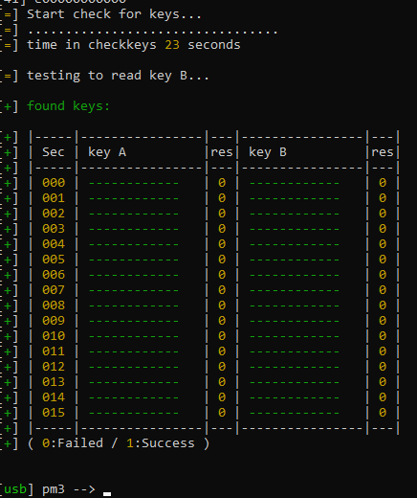Click sector number 015
The height and width of the screenshot is (498, 417).
pos(54,413)
